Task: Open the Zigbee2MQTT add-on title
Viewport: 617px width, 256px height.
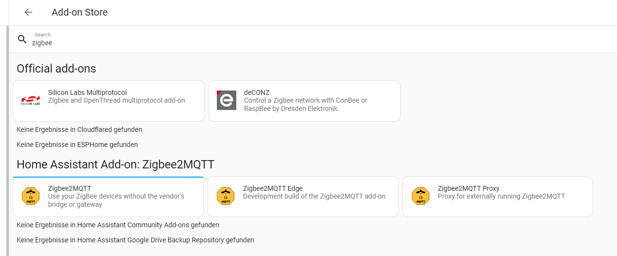Action: tap(70, 188)
